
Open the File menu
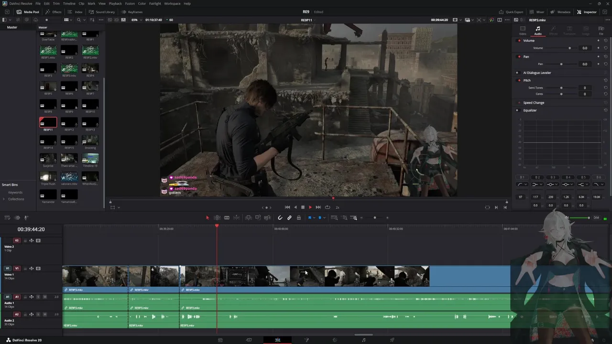point(38,3)
